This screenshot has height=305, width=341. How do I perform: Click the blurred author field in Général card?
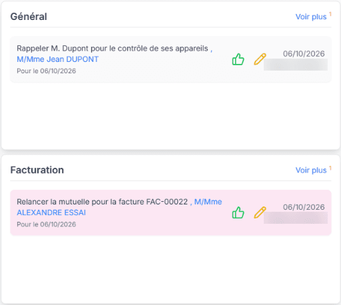(296, 65)
